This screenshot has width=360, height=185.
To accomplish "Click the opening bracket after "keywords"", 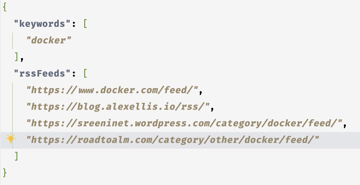I will (85, 24).
